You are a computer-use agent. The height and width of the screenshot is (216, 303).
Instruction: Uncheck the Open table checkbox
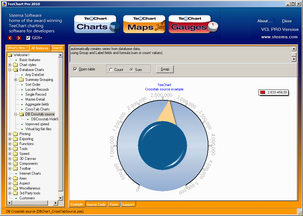pyautogui.click(x=75, y=69)
